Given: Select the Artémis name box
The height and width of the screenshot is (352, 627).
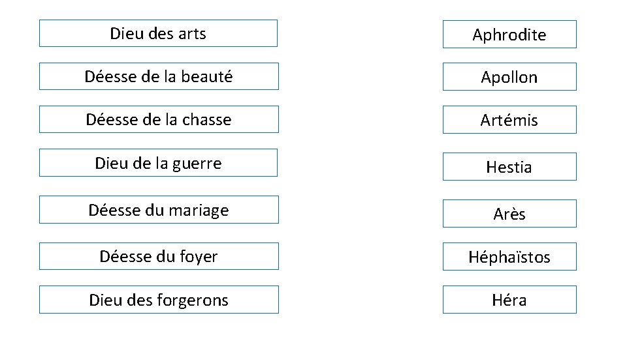Looking at the screenshot, I should 509,120.
